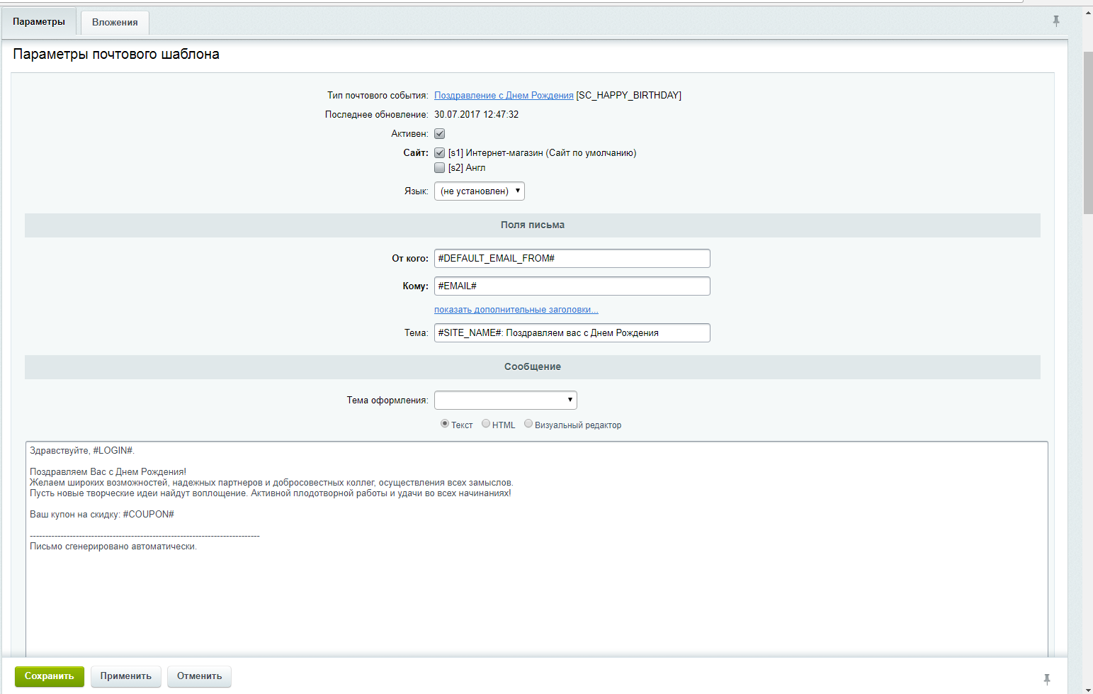Open the Язык dropdown
1093x694 pixels.
(x=479, y=191)
